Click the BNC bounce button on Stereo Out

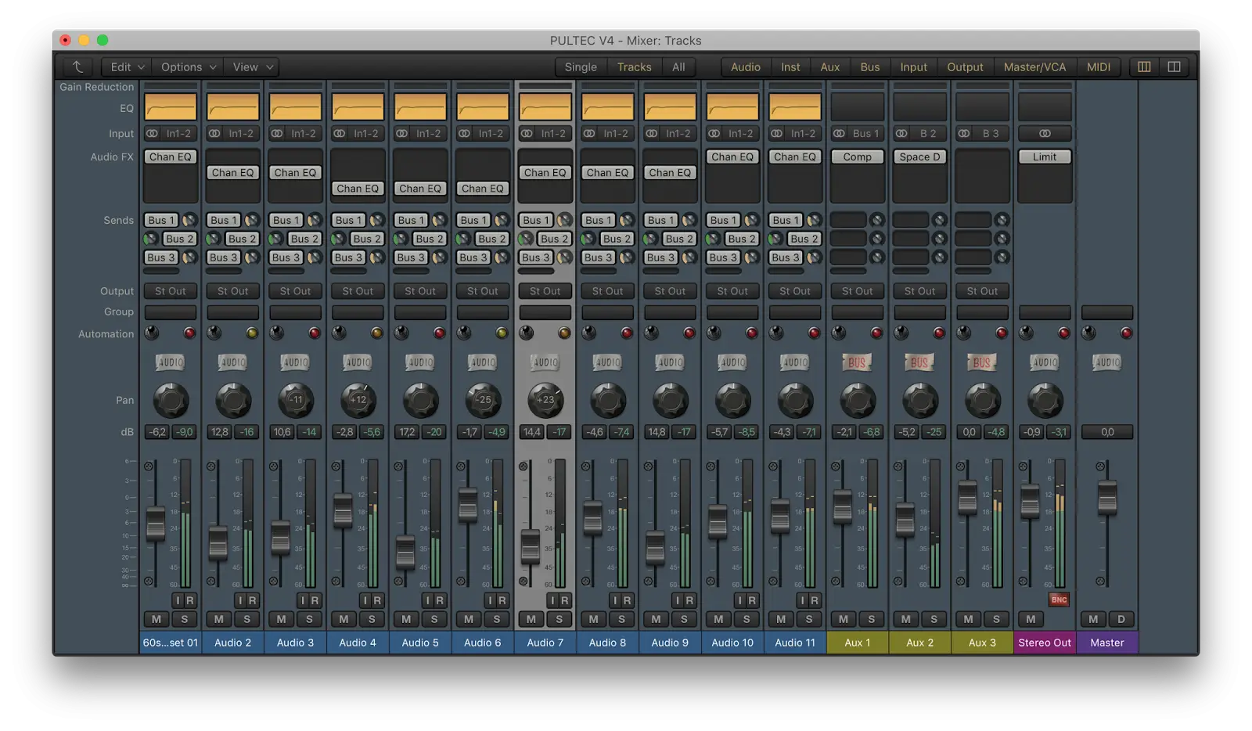(1059, 600)
